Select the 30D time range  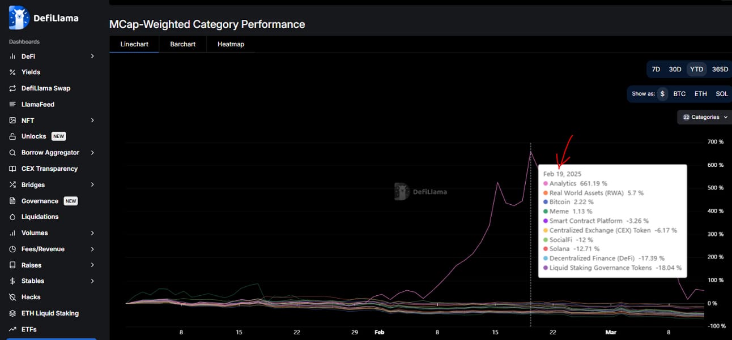tap(675, 70)
